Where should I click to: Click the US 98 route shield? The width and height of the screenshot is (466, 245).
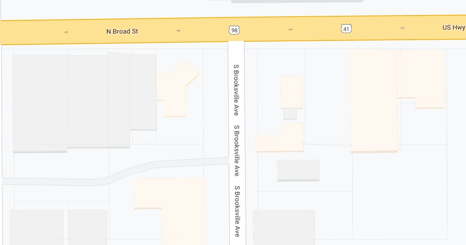pos(234,30)
